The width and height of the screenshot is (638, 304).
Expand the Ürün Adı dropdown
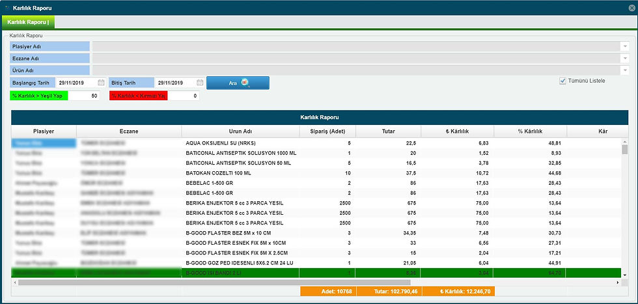(x=626, y=70)
